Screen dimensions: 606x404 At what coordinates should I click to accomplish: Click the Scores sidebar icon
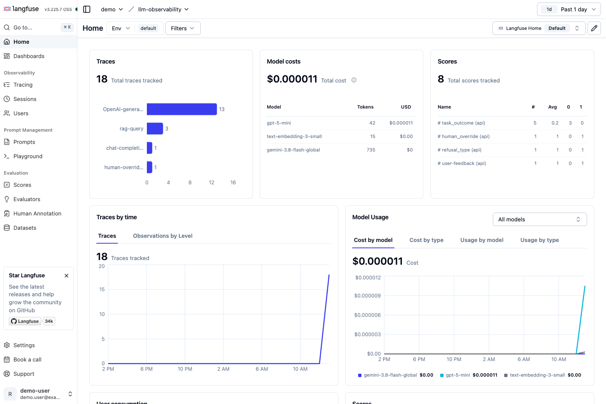click(7, 185)
